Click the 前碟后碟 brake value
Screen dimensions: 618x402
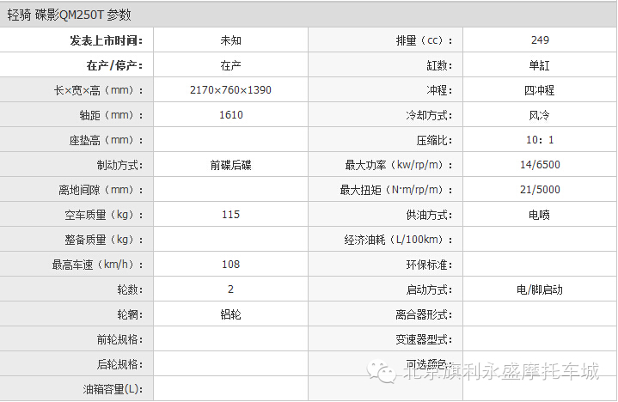[231, 165]
